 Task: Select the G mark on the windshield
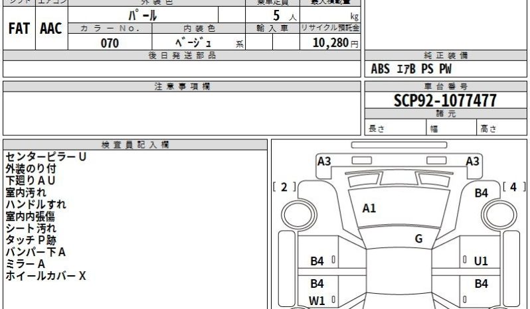(418, 239)
